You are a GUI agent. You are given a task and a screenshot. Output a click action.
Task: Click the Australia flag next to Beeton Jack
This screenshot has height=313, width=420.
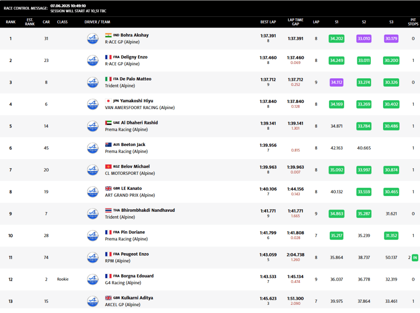[x=108, y=145]
